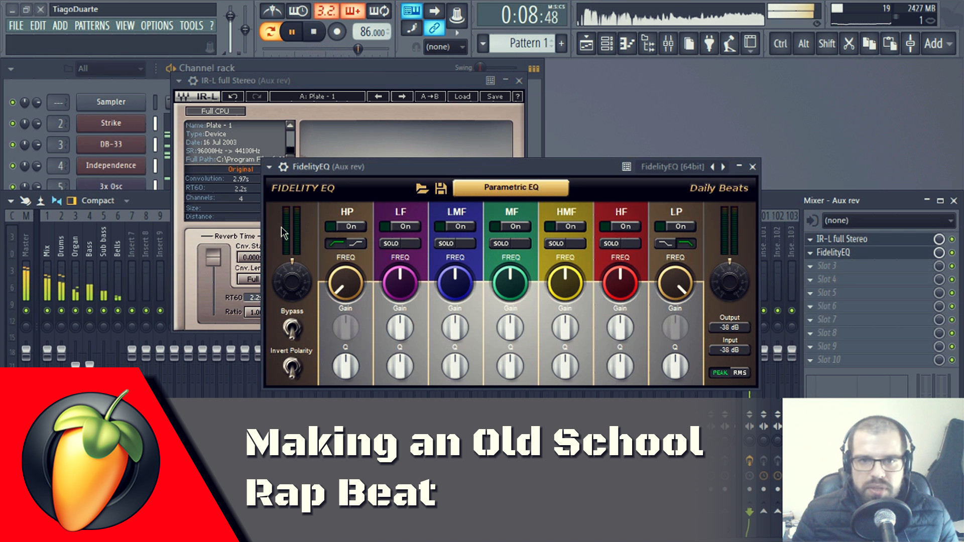
Task: Click the LF band SOLO button
Action: click(400, 243)
